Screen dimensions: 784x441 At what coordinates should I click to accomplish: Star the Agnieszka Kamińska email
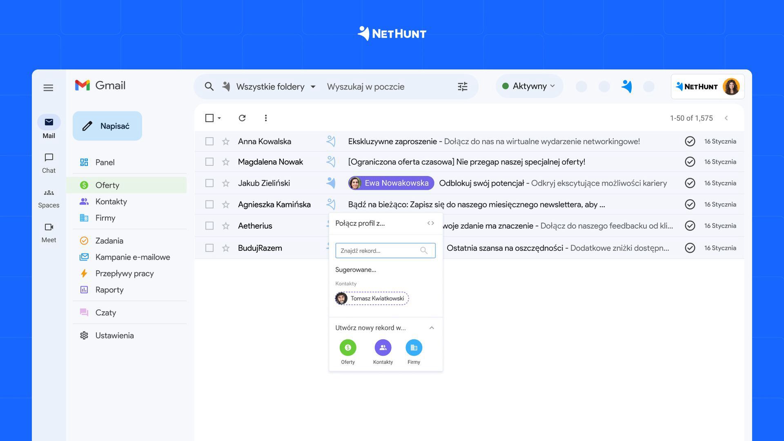click(225, 205)
